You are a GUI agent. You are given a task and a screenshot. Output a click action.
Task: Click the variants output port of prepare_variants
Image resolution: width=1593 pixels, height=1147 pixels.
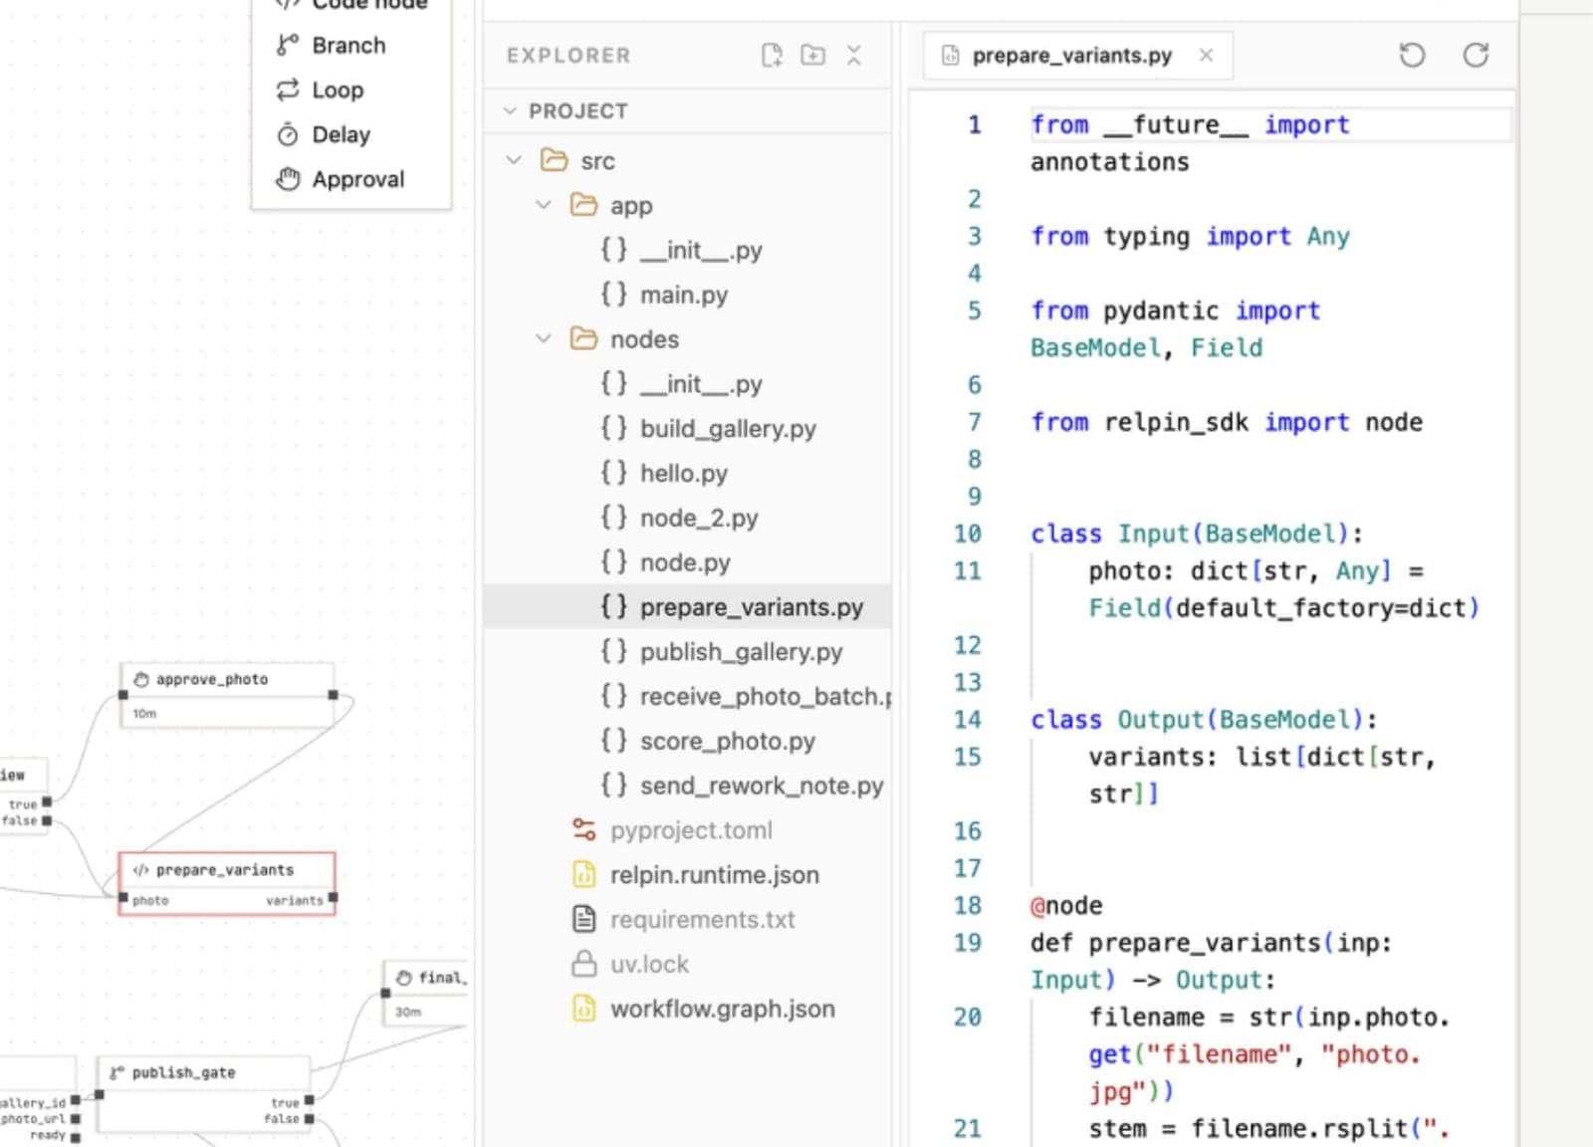[333, 897]
